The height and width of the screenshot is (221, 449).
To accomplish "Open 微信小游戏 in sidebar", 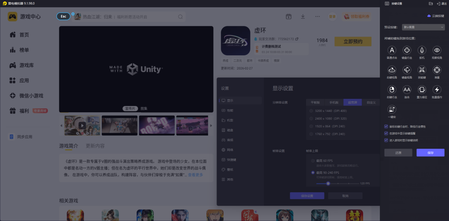I will (31, 96).
